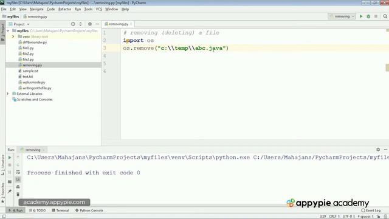Rerun removing in the Run panel
Screen dimensions: 389x219
[x=10, y=158]
